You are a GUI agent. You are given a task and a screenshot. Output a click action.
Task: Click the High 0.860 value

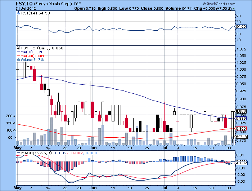click(107, 9)
